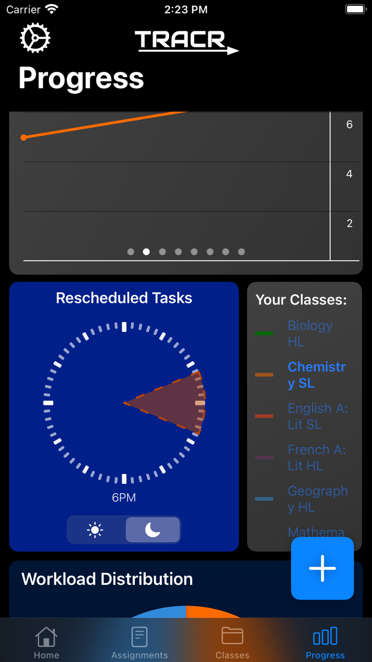The width and height of the screenshot is (372, 662).
Task: Select the Classes folder icon
Action: point(232,635)
